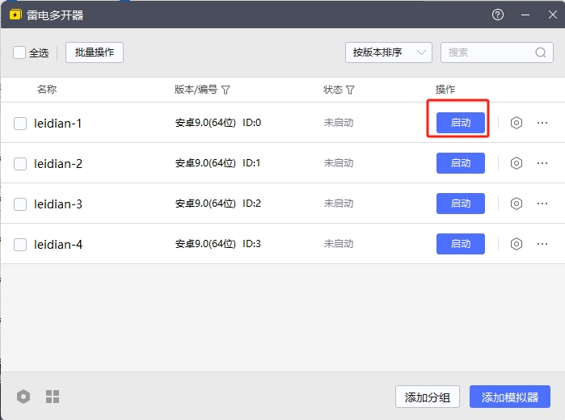Viewport: 565px width, 420px height.
Task: Click 未启动 status in leidian-3 row
Action: 339,204
